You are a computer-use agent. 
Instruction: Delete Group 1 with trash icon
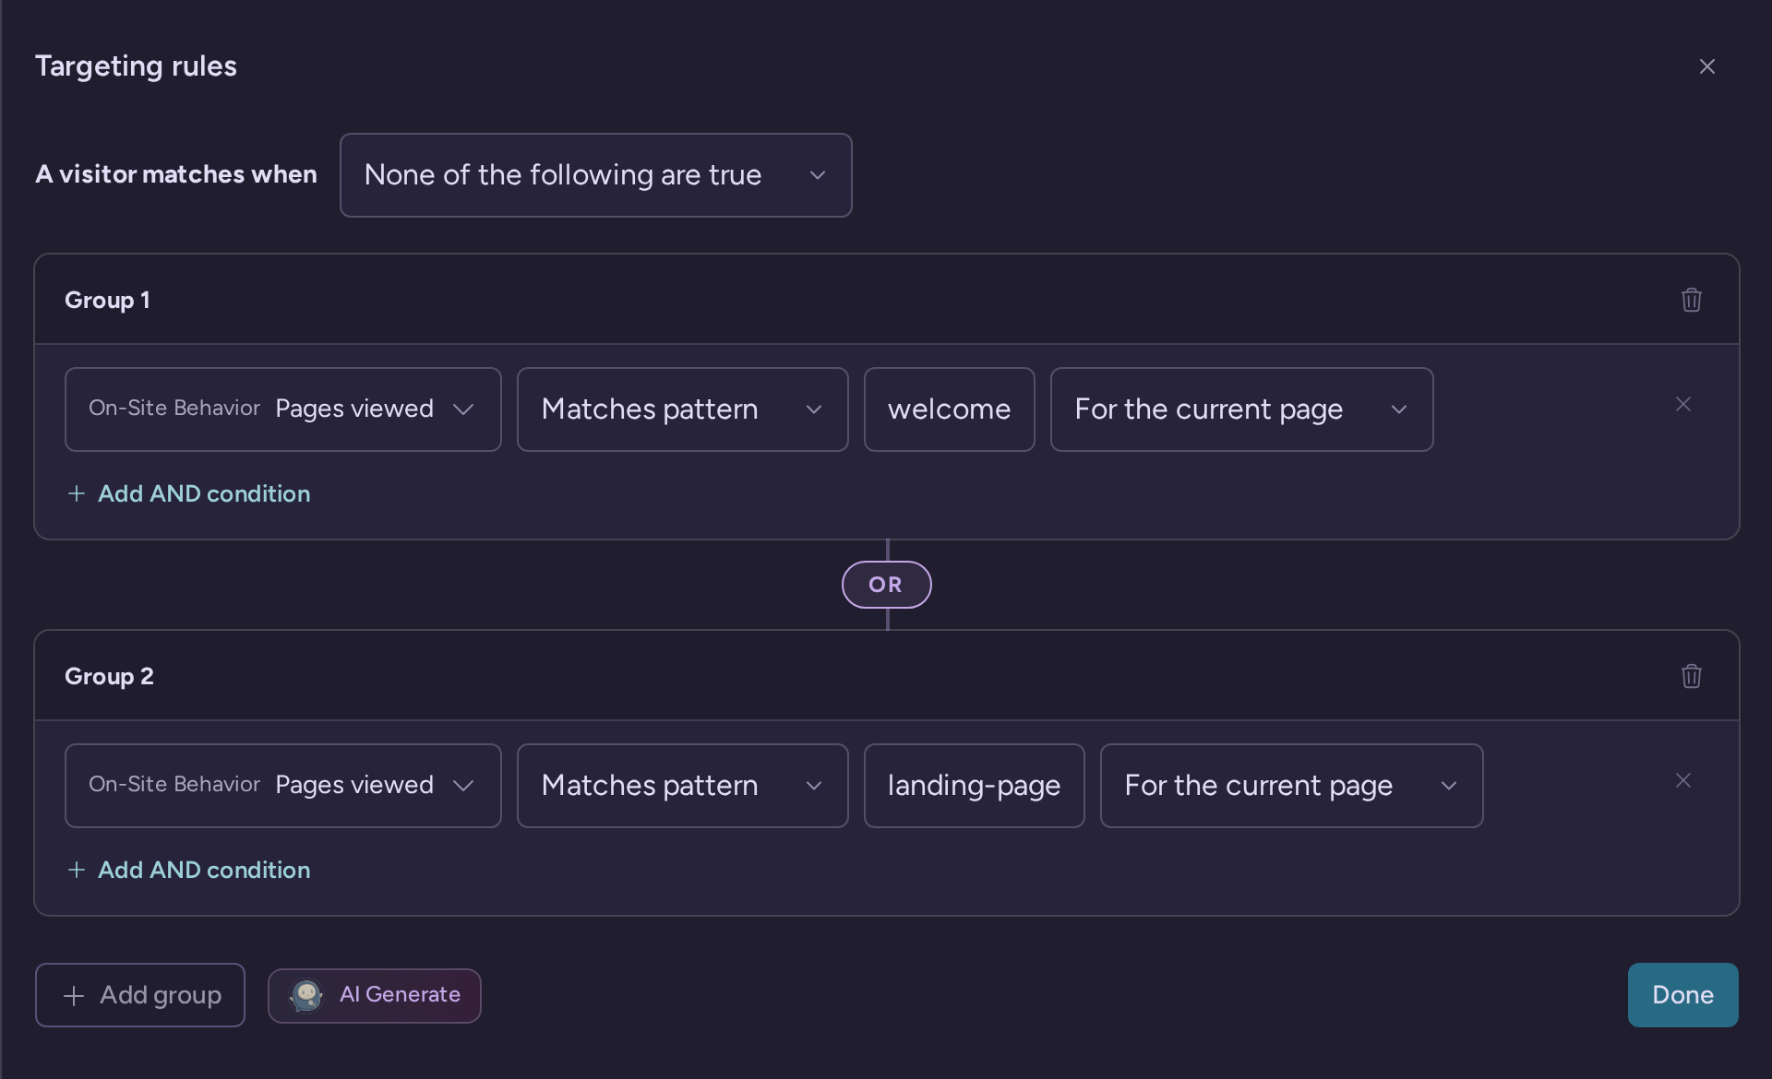(x=1691, y=300)
